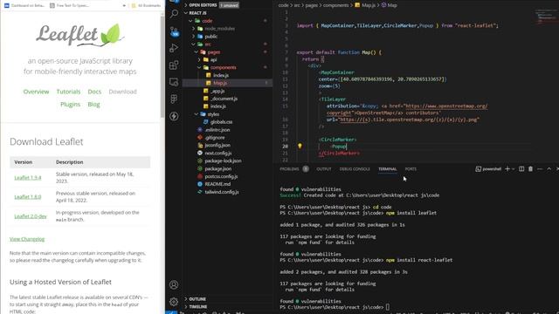Open the View Changelog link
The width and height of the screenshot is (559, 314).
click(27, 239)
